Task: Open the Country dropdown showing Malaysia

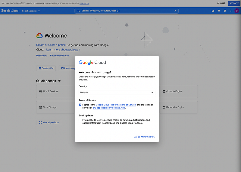Action: 117,92
